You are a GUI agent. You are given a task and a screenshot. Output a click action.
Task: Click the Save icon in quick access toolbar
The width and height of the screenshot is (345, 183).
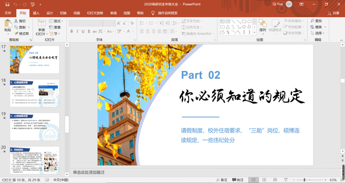tap(7, 4)
